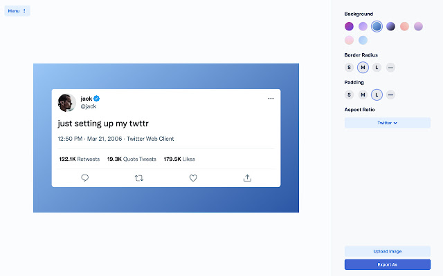
Task: Click the reply icon on the tweet
Action: 85,177
